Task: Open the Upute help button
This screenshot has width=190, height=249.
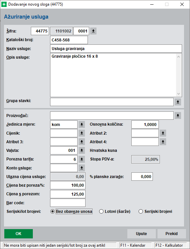Action: point(141,234)
